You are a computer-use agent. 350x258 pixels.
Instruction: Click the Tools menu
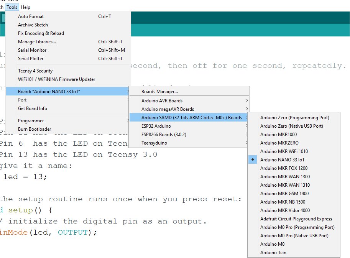tap(12, 7)
